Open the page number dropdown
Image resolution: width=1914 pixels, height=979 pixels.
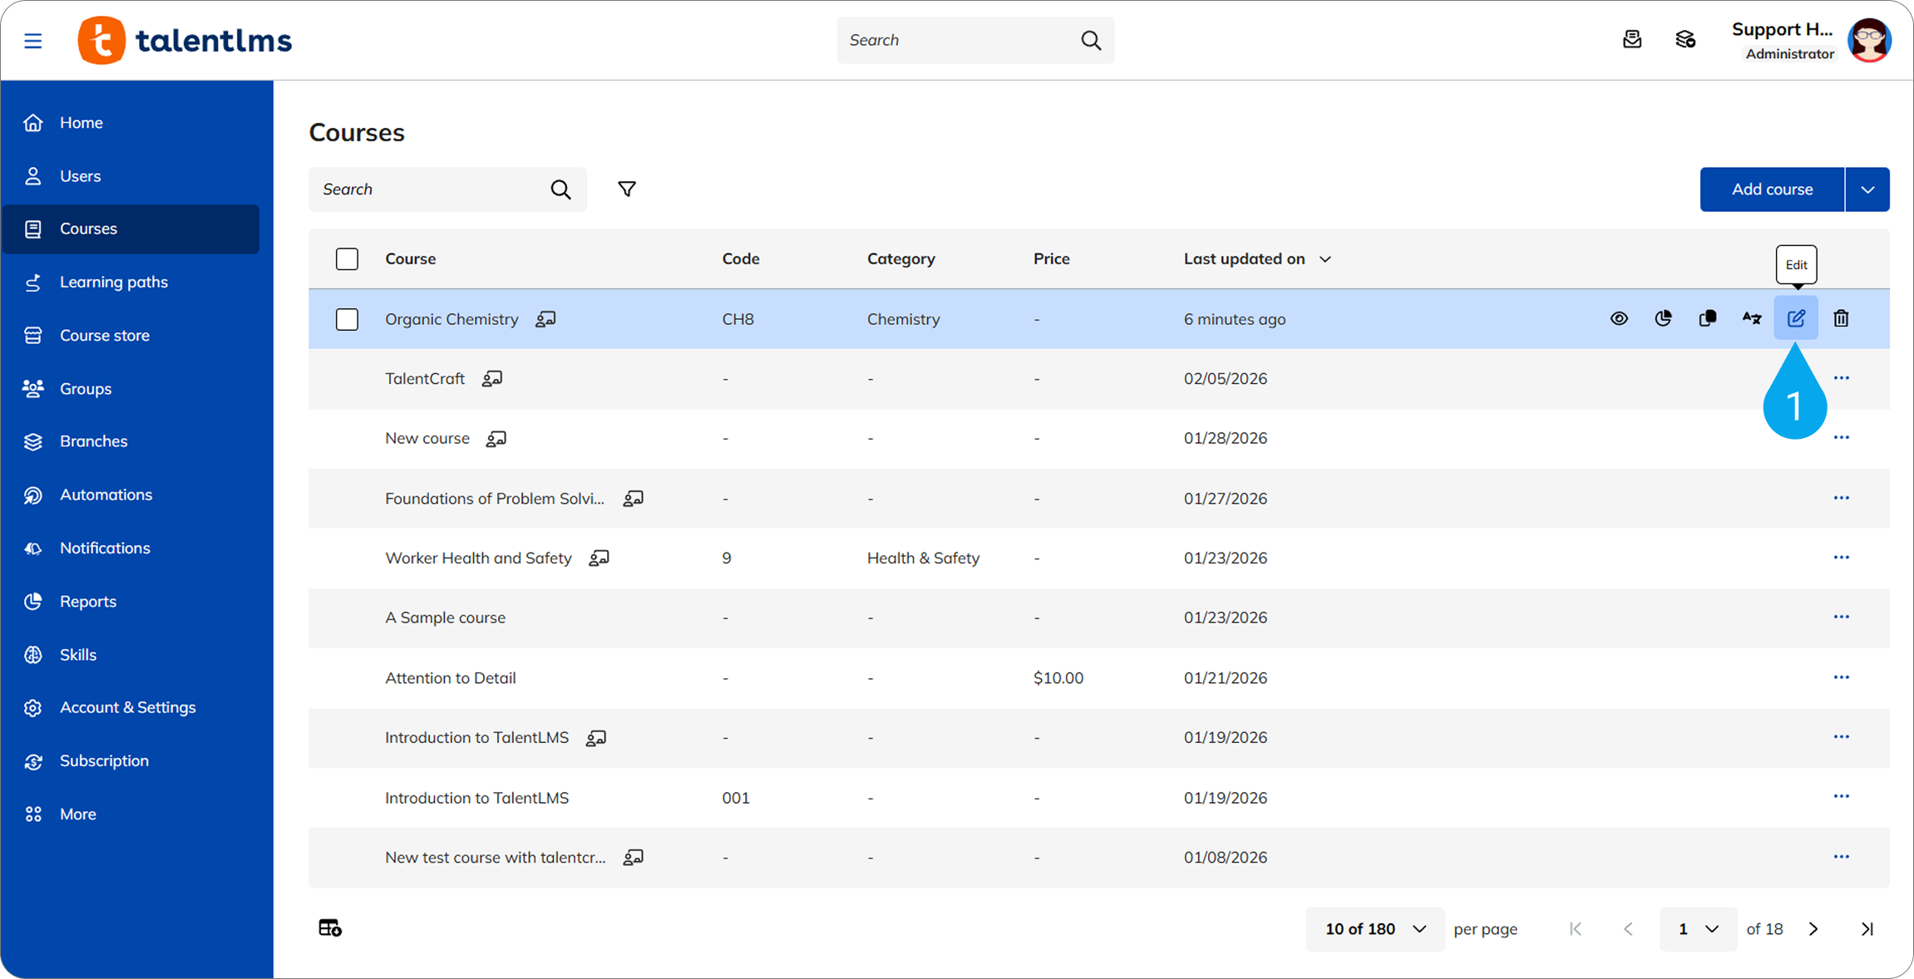[x=1697, y=929]
